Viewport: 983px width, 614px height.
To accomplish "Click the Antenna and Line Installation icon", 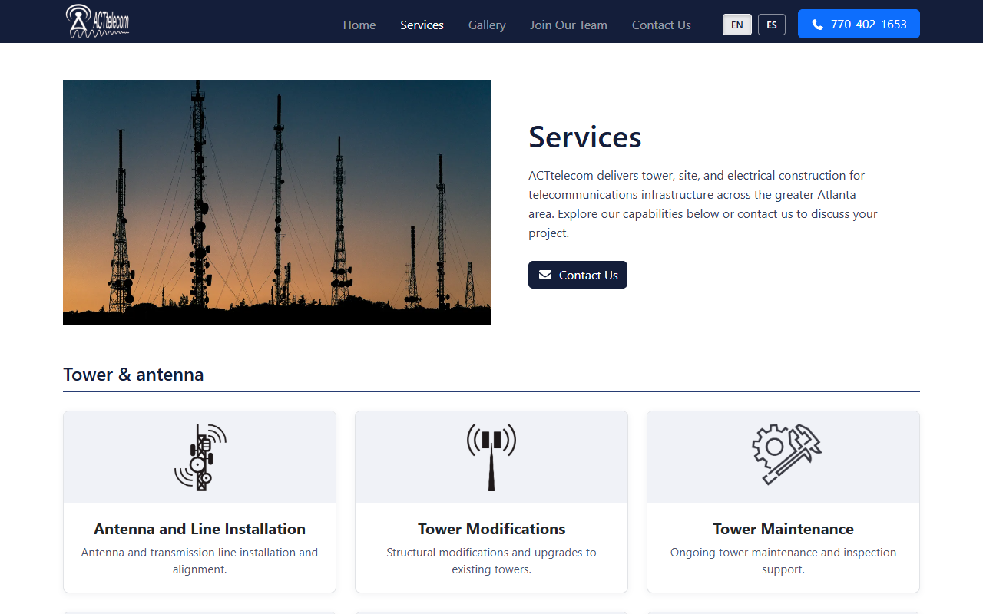I will tap(200, 457).
